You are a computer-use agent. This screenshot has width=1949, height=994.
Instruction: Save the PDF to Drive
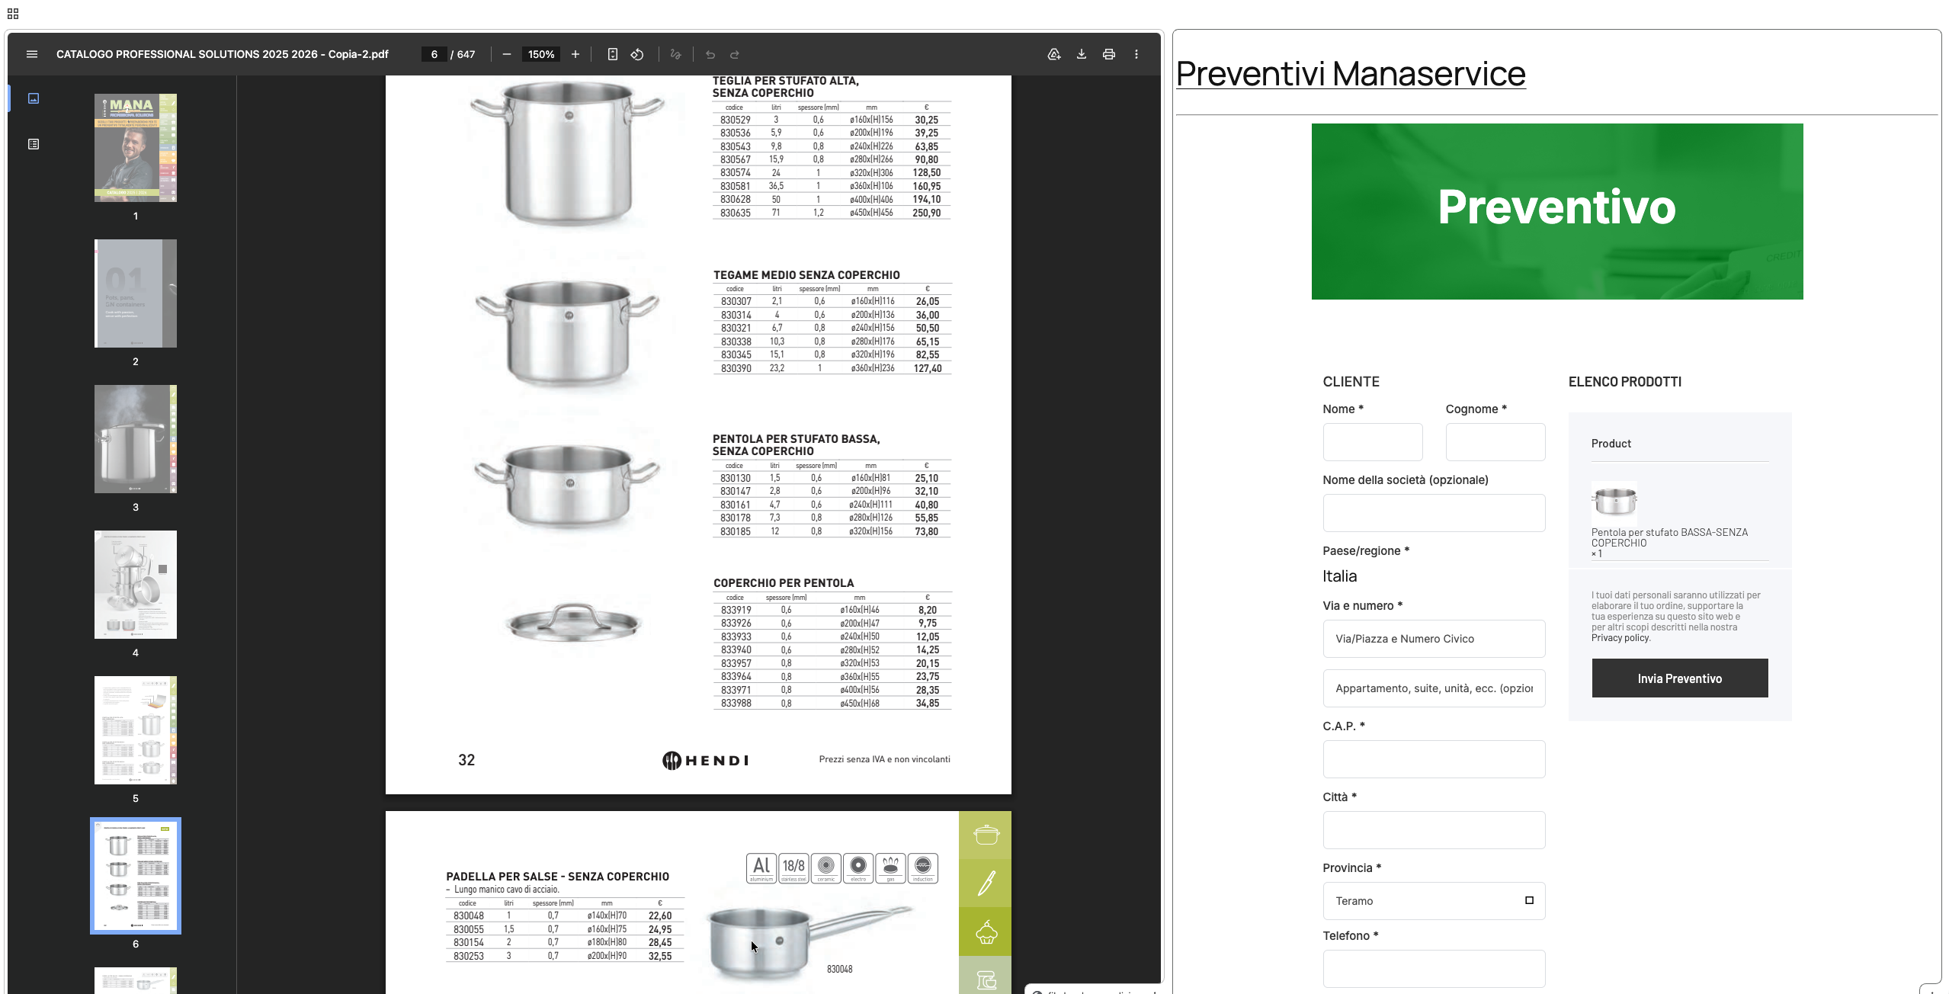click(x=1054, y=54)
